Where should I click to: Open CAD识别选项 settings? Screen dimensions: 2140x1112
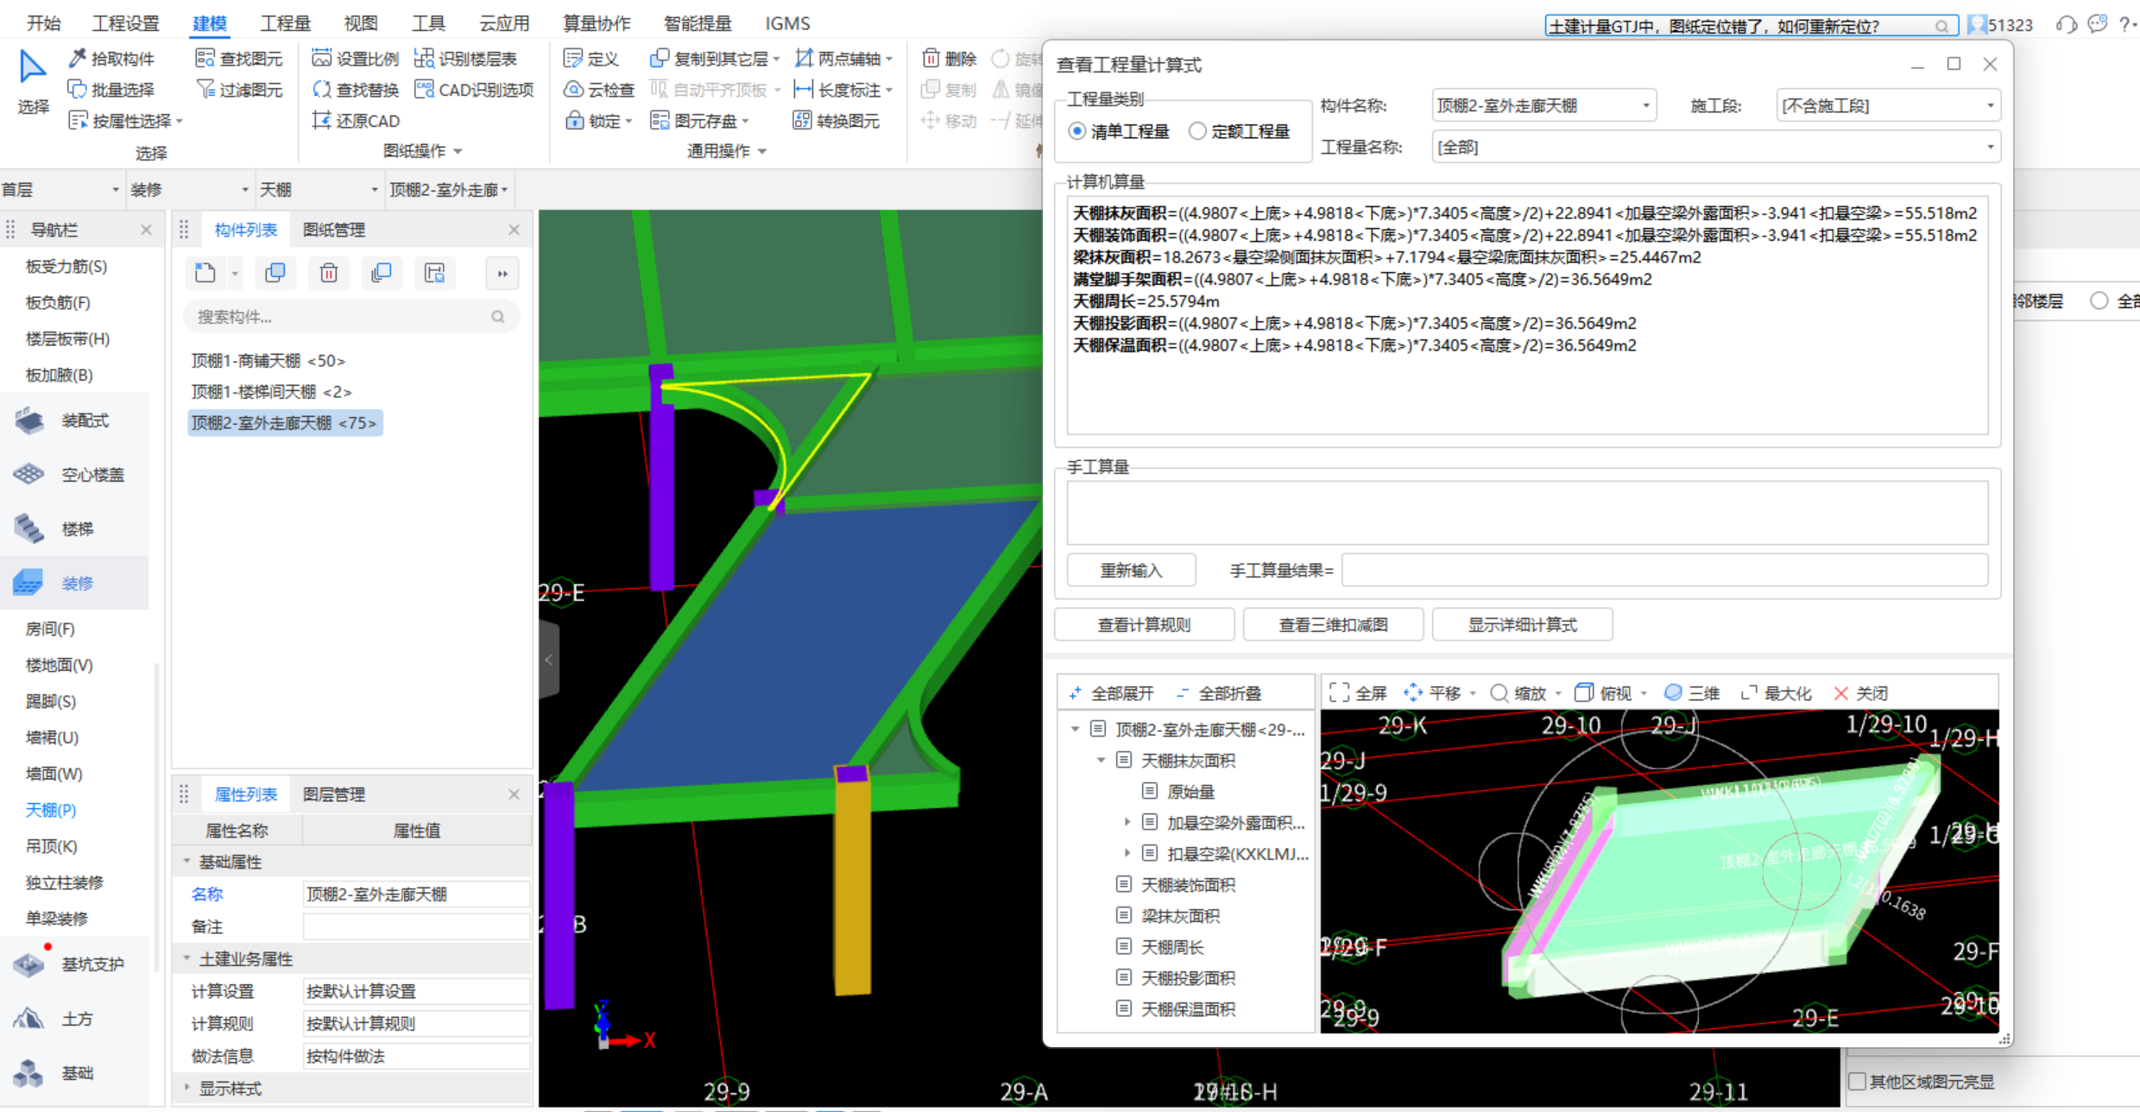[x=474, y=89]
